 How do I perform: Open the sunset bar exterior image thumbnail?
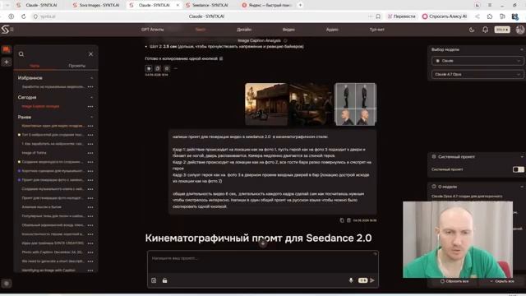click(x=266, y=104)
